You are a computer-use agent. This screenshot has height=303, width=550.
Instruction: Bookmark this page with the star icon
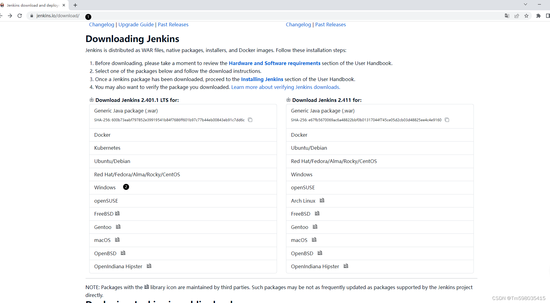tap(526, 16)
